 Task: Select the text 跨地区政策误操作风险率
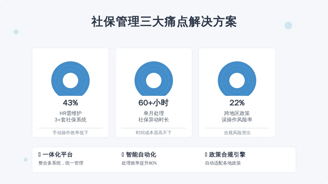pos(237,116)
